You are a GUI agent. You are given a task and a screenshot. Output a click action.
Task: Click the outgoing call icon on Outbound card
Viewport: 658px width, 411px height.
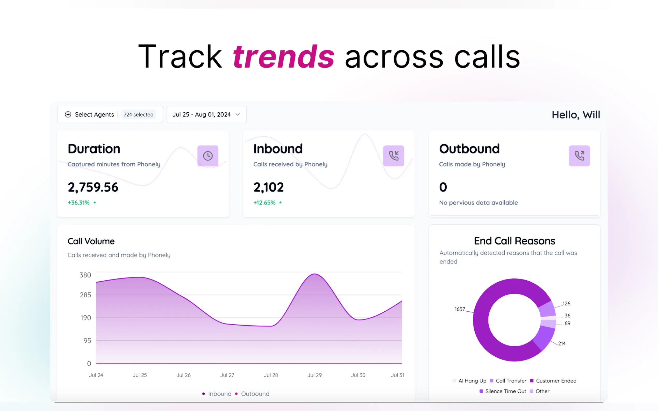(579, 156)
